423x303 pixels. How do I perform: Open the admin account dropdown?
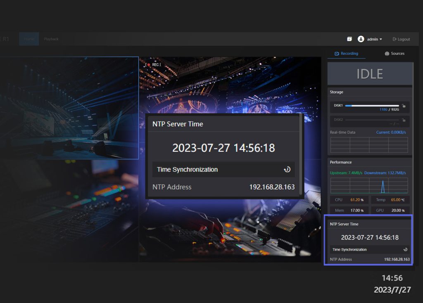[x=375, y=39]
